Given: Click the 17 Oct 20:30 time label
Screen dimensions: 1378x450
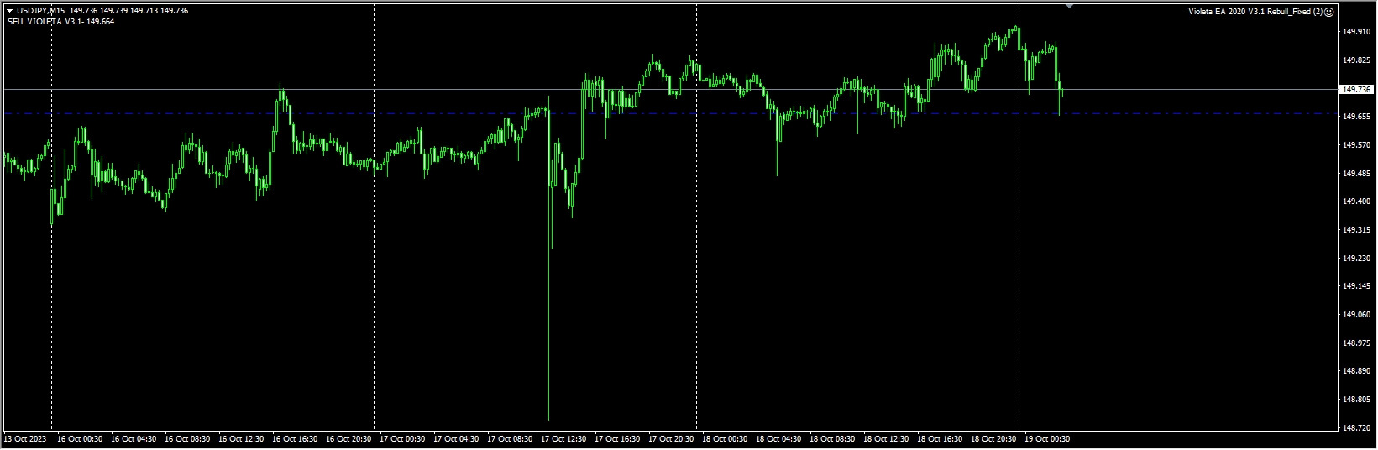Looking at the screenshot, I should 672,439.
